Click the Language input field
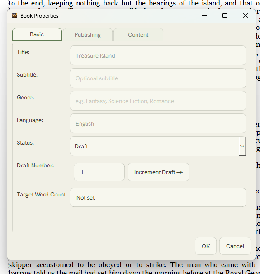The image size is (260, 274). coord(158,123)
